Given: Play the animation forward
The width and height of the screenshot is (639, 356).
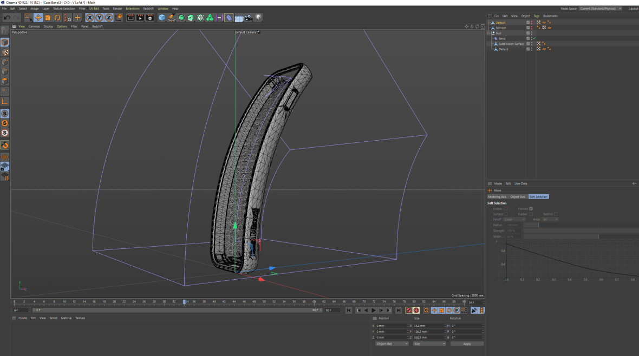Looking at the screenshot, I should pyautogui.click(x=374, y=310).
